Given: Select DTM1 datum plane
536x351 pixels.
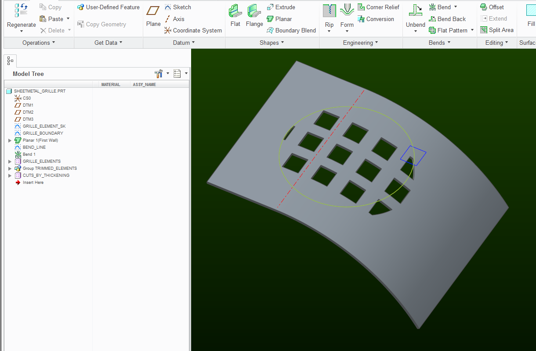Looking at the screenshot, I should point(24,105).
